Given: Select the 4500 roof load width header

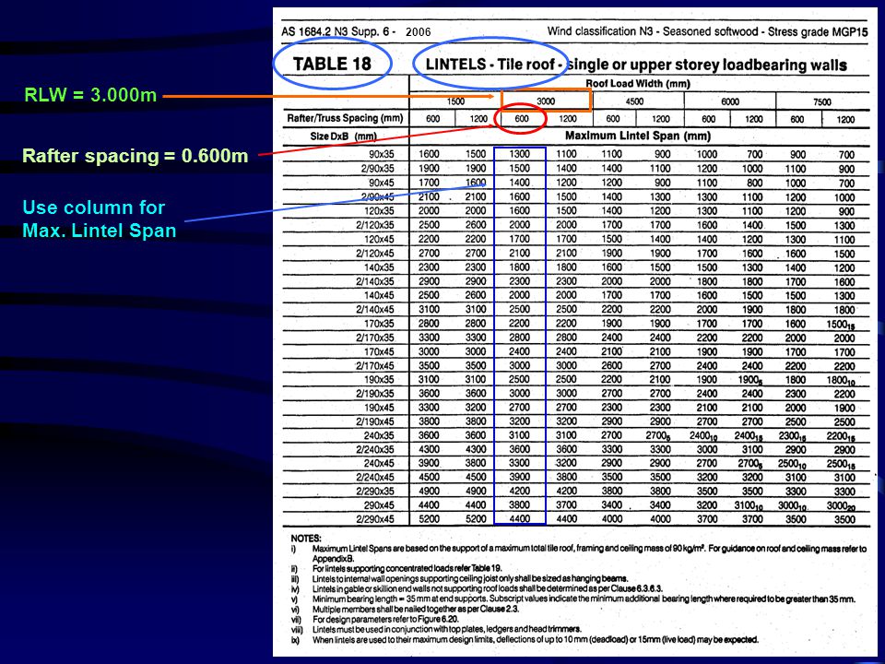Looking at the screenshot, I should click(634, 101).
